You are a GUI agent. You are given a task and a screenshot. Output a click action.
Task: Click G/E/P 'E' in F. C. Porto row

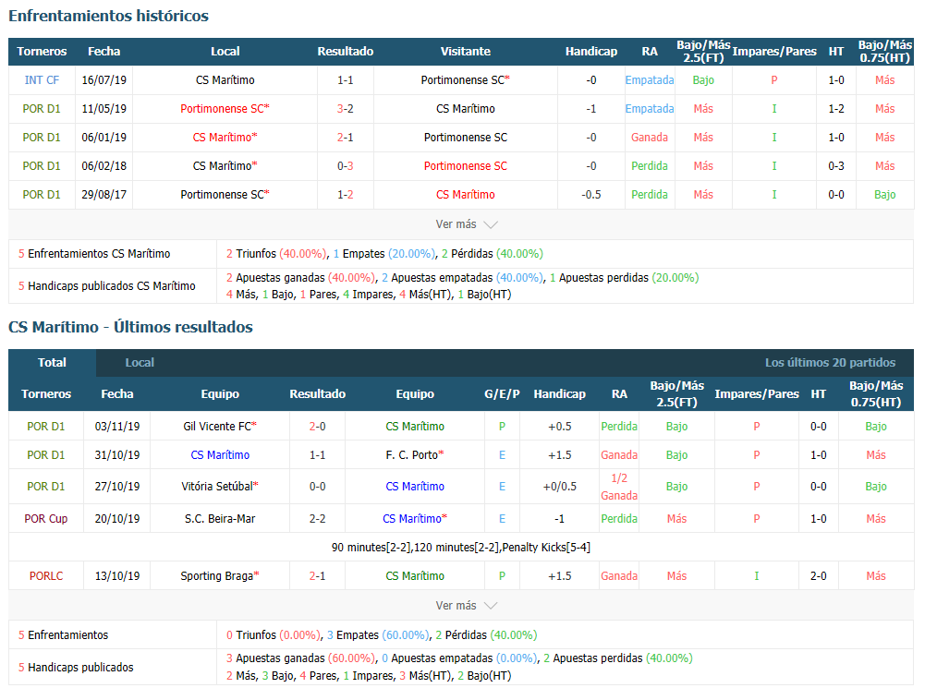pyautogui.click(x=502, y=455)
